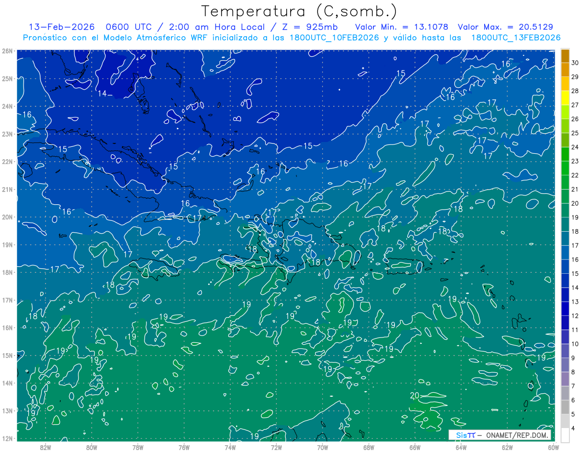Image resolution: width=588 pixels, height=454 pixels.
Task: Click the "24N" latitude axis label
Action: click(x=7, y=106)
